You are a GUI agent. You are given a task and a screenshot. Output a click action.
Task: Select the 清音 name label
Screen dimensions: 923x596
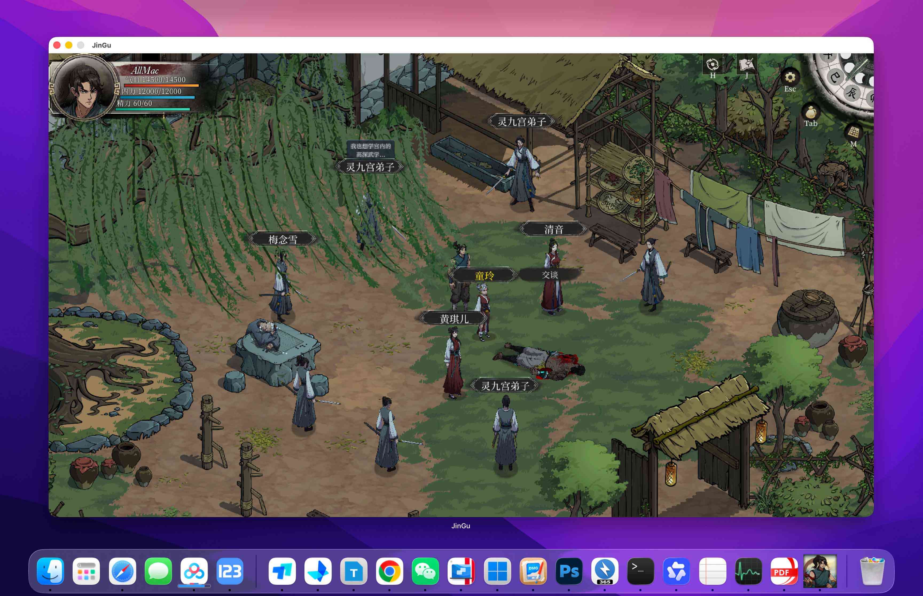pos(553,229)
